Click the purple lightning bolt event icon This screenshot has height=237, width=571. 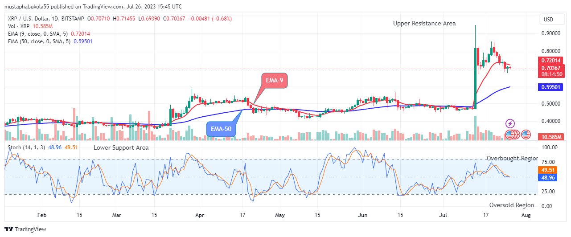[x=510, y=123]
